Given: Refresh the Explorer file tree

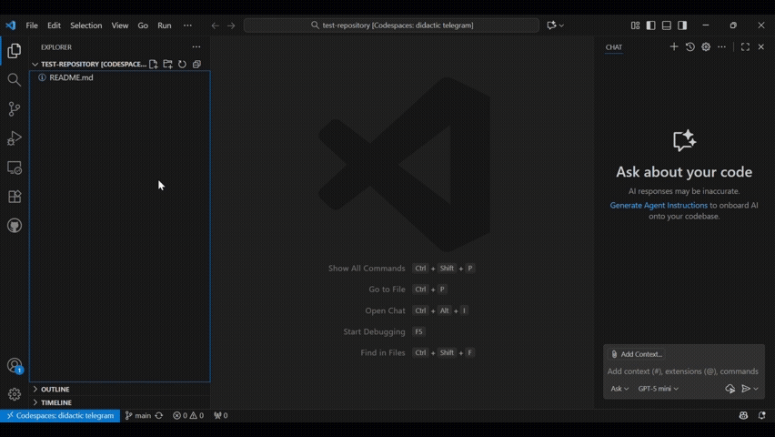Looking at the screenshot, I should pyautogui.click(x=183, y=64).
